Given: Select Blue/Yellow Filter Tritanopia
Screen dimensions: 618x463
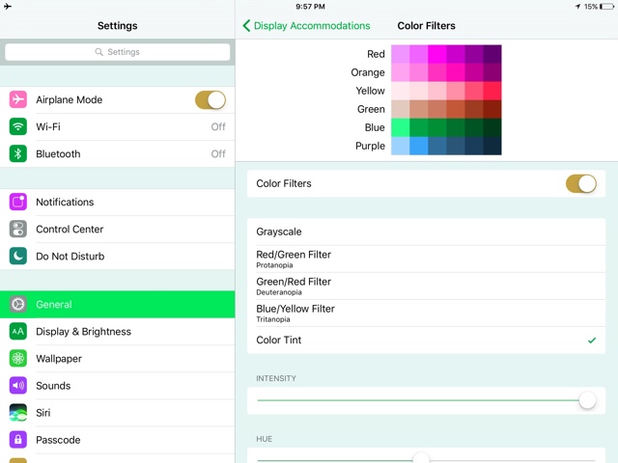Looking at the screenshot, I should [426, 313].
